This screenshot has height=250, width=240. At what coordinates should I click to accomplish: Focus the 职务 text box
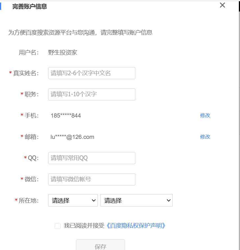(x=92, y=95)
